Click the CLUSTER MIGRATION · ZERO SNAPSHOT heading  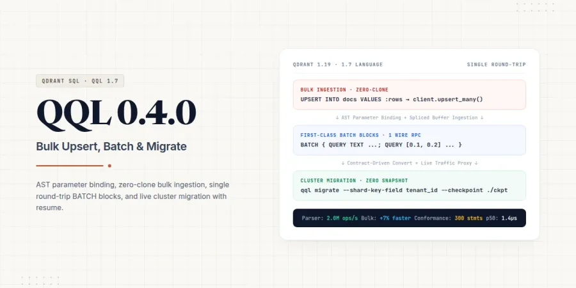click(354, 180)
